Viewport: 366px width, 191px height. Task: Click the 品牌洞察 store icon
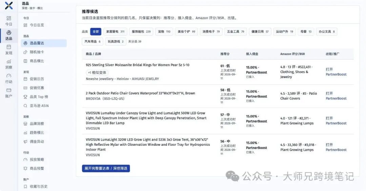click(25, 124)
